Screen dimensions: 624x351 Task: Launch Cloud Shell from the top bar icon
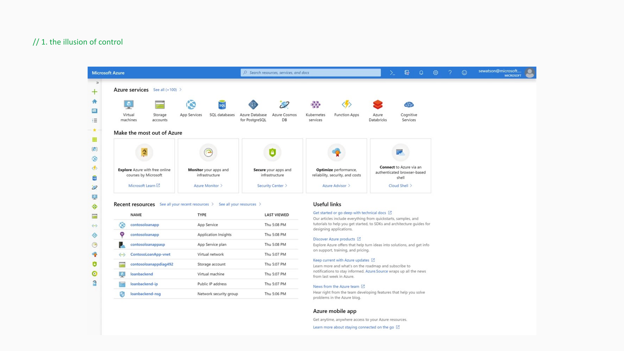coord(392,73)
